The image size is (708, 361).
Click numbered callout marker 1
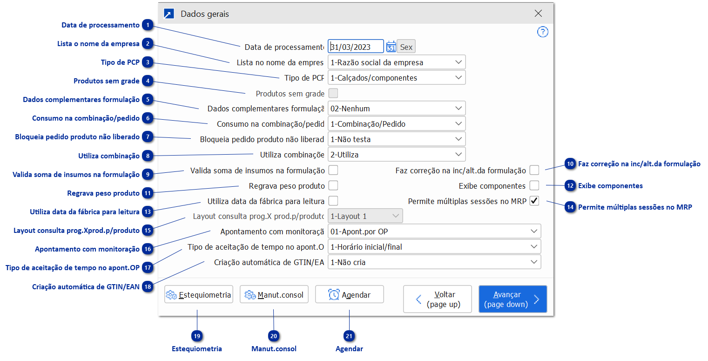pyautogui.click(x=148, y=25)
